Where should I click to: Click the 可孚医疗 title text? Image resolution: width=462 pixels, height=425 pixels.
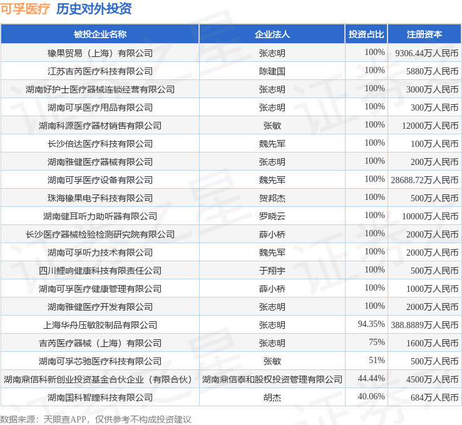tap(25, 9)
